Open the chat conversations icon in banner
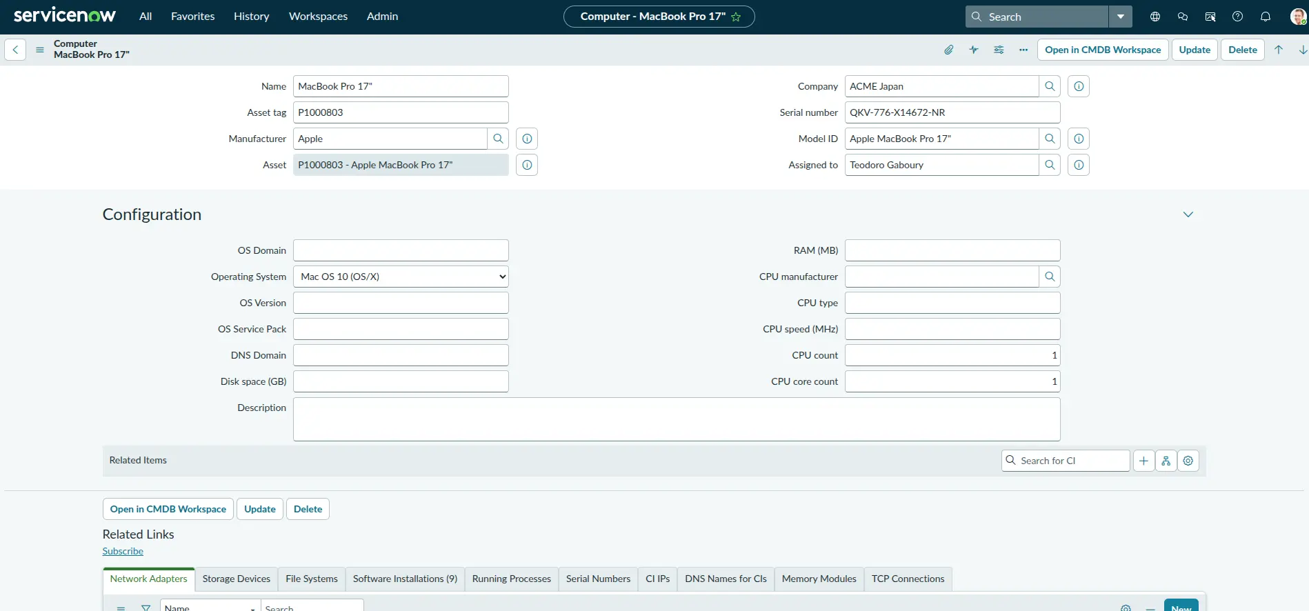 pos(1183,17)
